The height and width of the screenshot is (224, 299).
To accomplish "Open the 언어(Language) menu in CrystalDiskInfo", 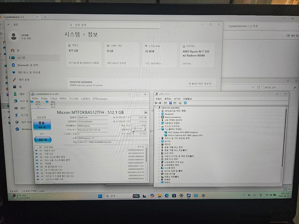I will [100, 99].
